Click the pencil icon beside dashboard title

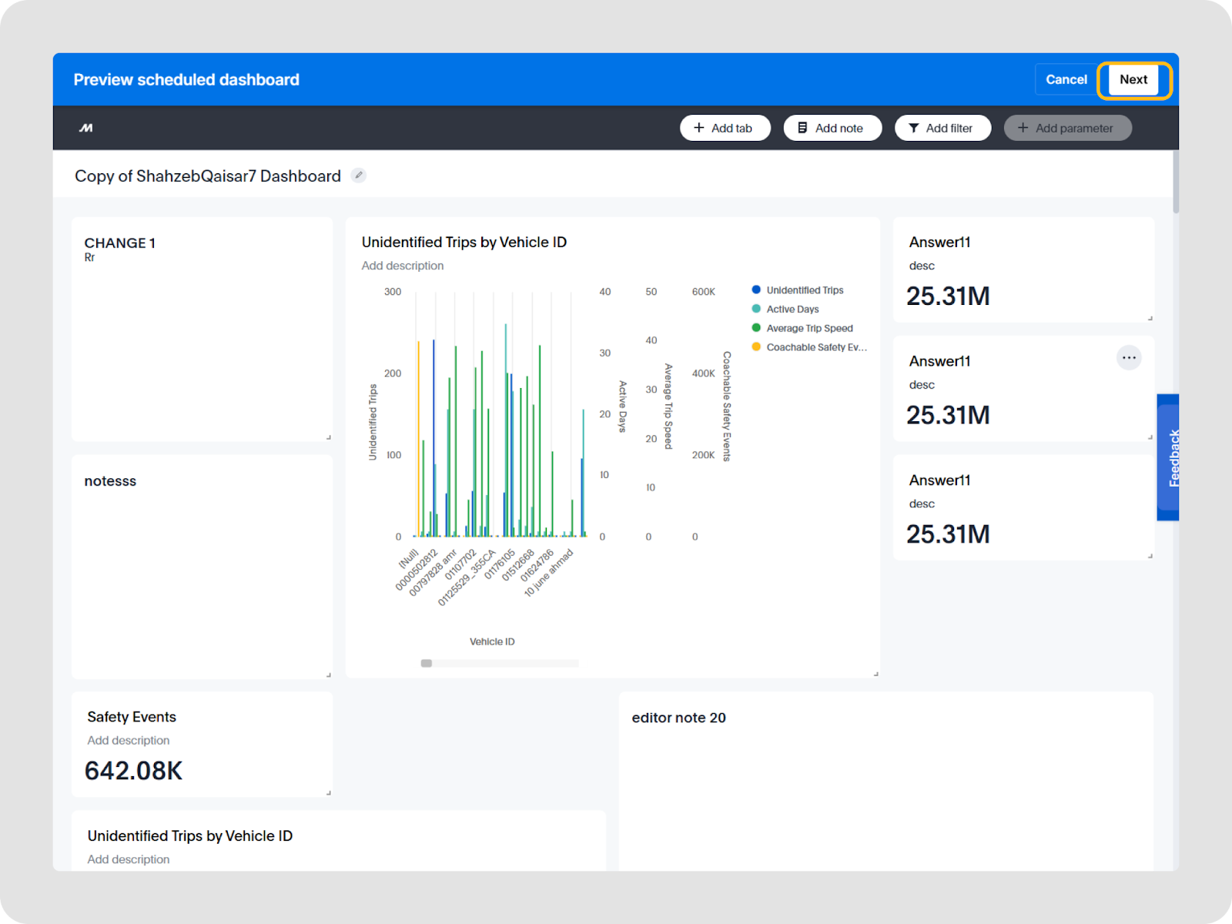[358, 176]
